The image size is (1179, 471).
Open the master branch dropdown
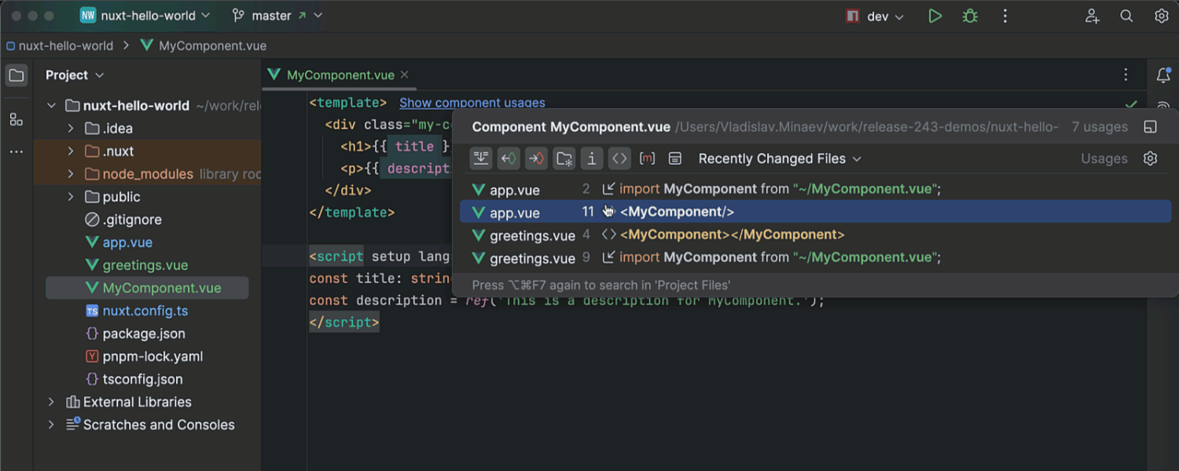277,16
